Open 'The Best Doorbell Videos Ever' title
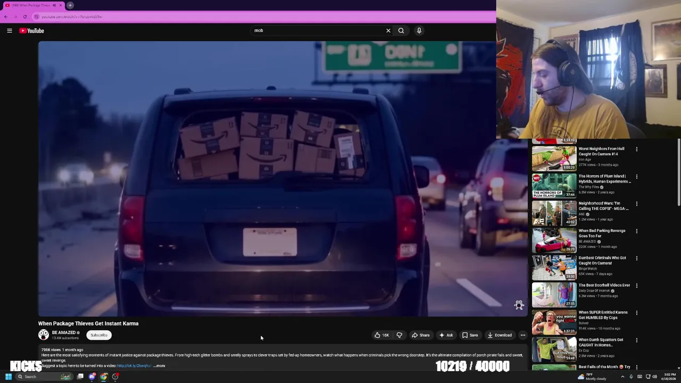 point(604,285)
